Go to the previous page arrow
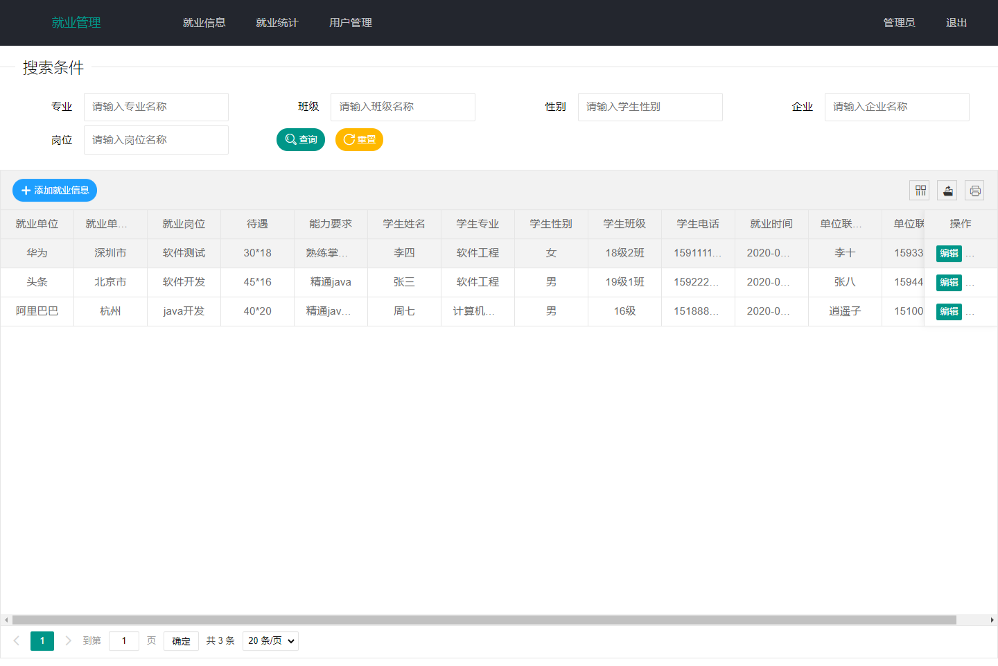The height and width of the screenshot is (666, 998). pos(17,641)
